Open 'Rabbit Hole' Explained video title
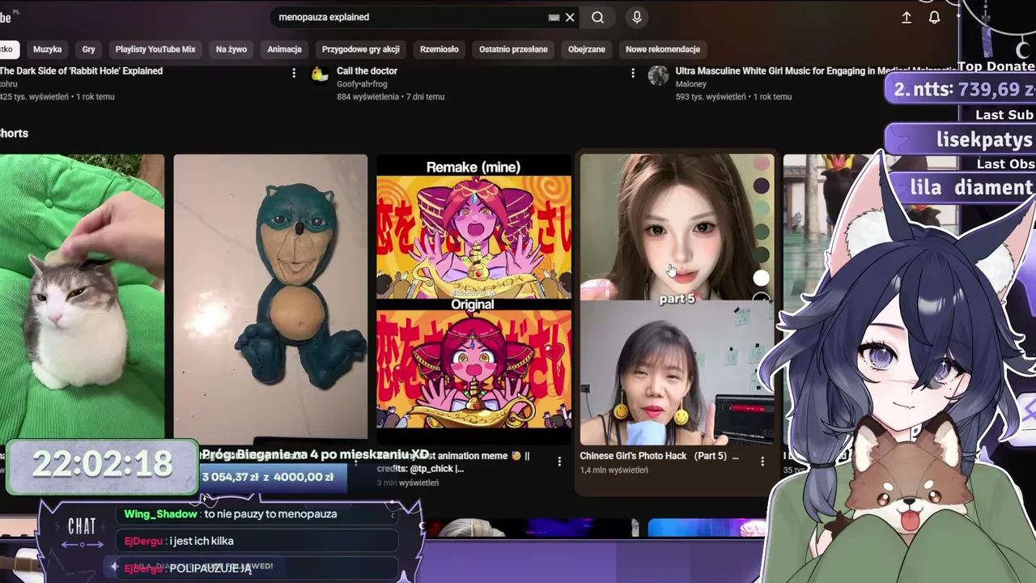Viewport: 1036px width, 583px height. (x=81, y=71)
